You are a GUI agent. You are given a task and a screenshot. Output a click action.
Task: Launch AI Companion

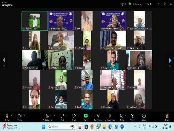click(x=110, y=117)
